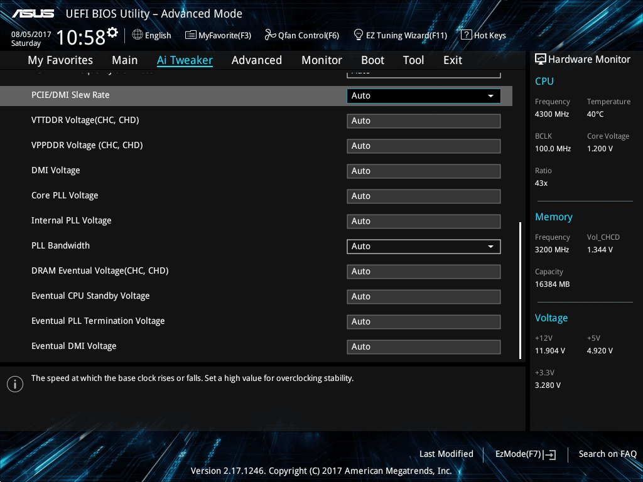Viewport: 643px width, 482px height.
Task: Click the settings list scrollbar
Action: point(520,291)
